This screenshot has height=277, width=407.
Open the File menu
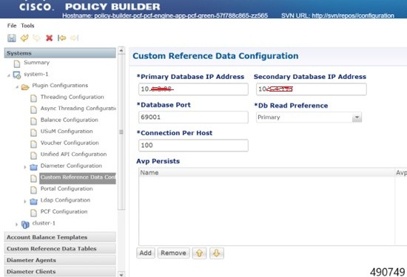click(x=12, y=25)
